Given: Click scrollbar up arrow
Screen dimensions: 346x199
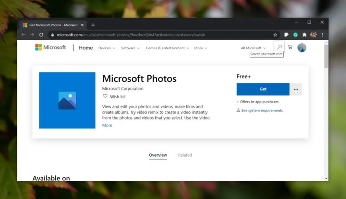Looking at the screenshot, I should point(326,43).
